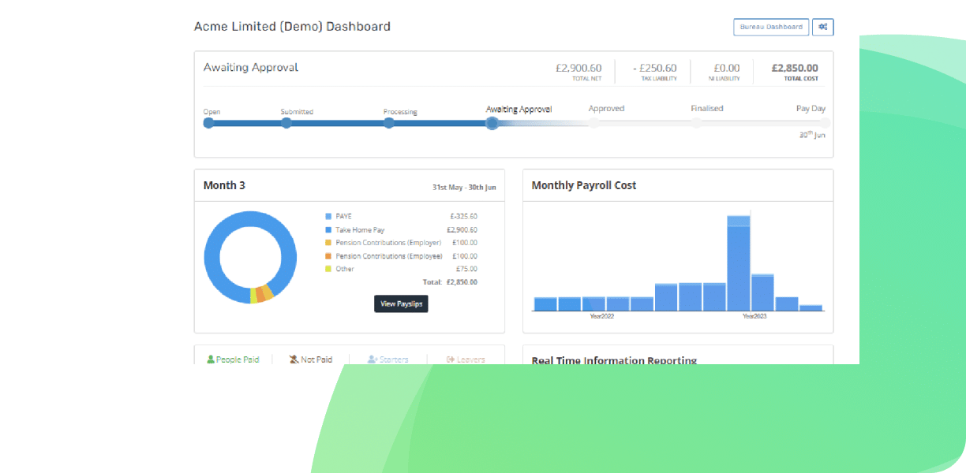Click the tallest payroll cost bar

[x=739, y=263]
